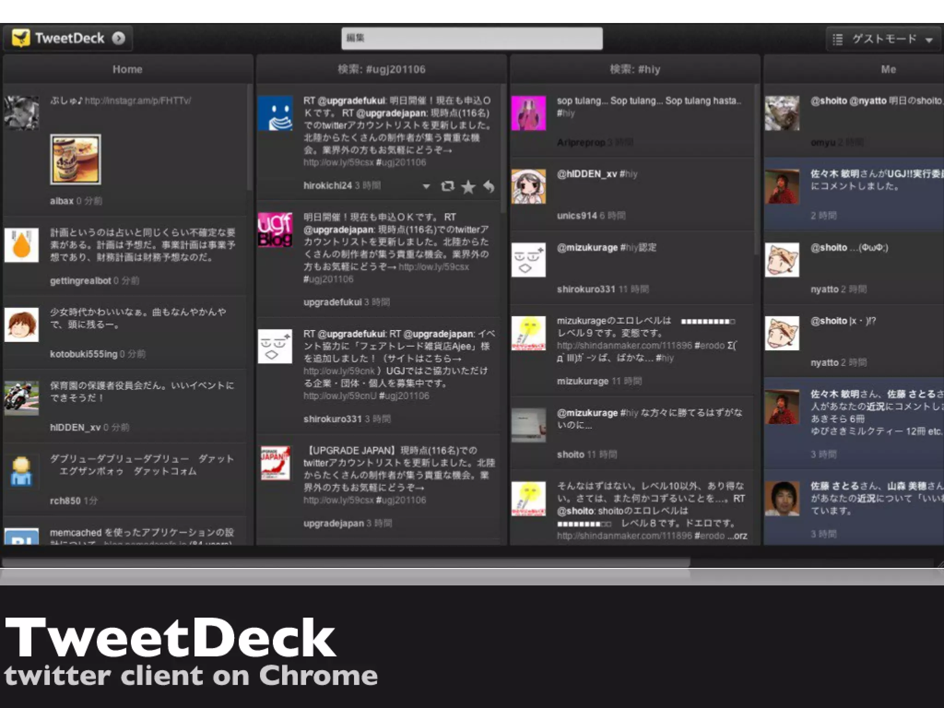Click nyatto avatar beside @shoito …(ΦωΦ;)

(x=782, y=260)
